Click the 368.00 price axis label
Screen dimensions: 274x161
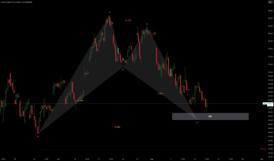270,92
